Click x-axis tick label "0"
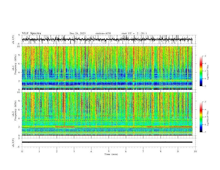The height and width of the screenshot is (170, 220). coord(22,151)
